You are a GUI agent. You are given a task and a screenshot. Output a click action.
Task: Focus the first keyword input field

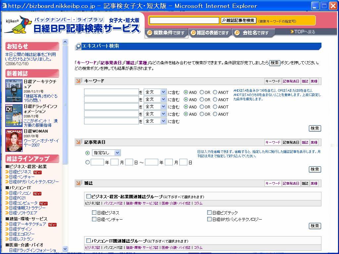[x=111, y=92]
